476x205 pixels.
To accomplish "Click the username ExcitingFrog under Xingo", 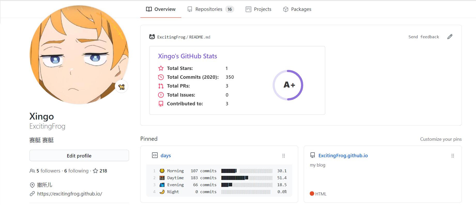I will click(47, 126).
